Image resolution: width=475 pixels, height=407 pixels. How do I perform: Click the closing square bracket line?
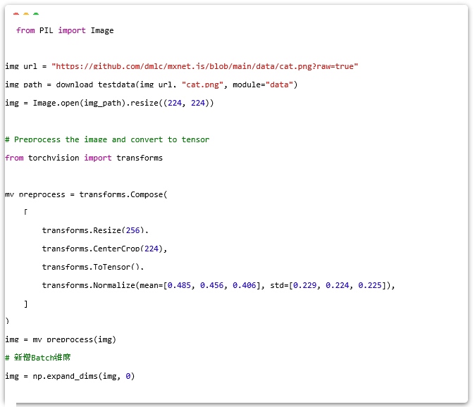[26, 303]
